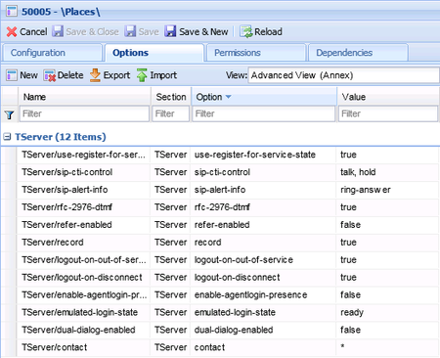The width and height of the screenshot is (440, 358).
Task: Open the View dropdown Advanced View (Annex)
Action: (343, 75)
